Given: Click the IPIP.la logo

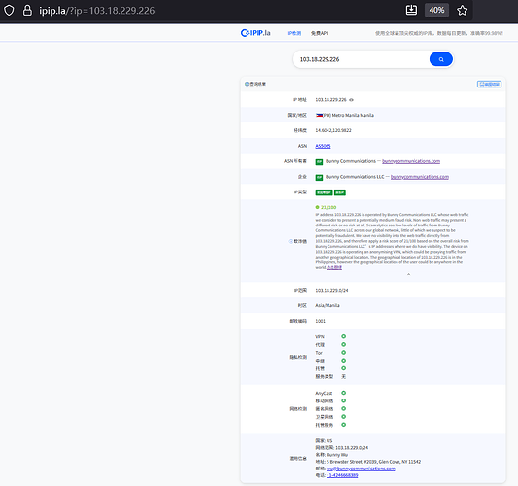Looking at the screenshot, I should pos(256,33).
